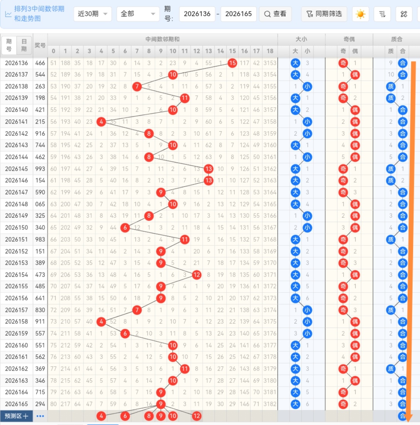The image size is (420, 425).
Task: Switch to the 日期 header tab
Action: tap(24, 45)
